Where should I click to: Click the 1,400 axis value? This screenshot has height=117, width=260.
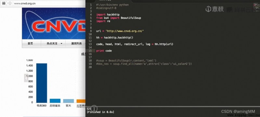(30, 66)
